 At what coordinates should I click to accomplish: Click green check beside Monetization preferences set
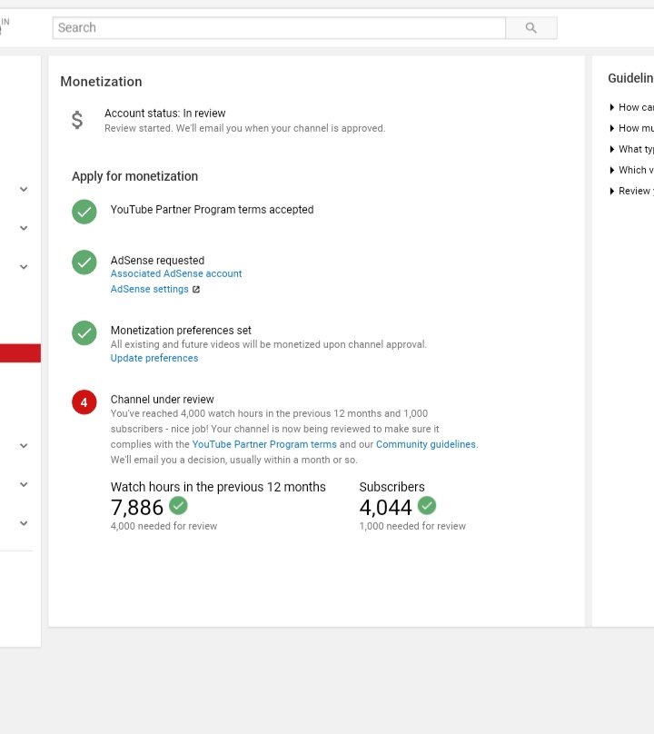coord(84,332)
